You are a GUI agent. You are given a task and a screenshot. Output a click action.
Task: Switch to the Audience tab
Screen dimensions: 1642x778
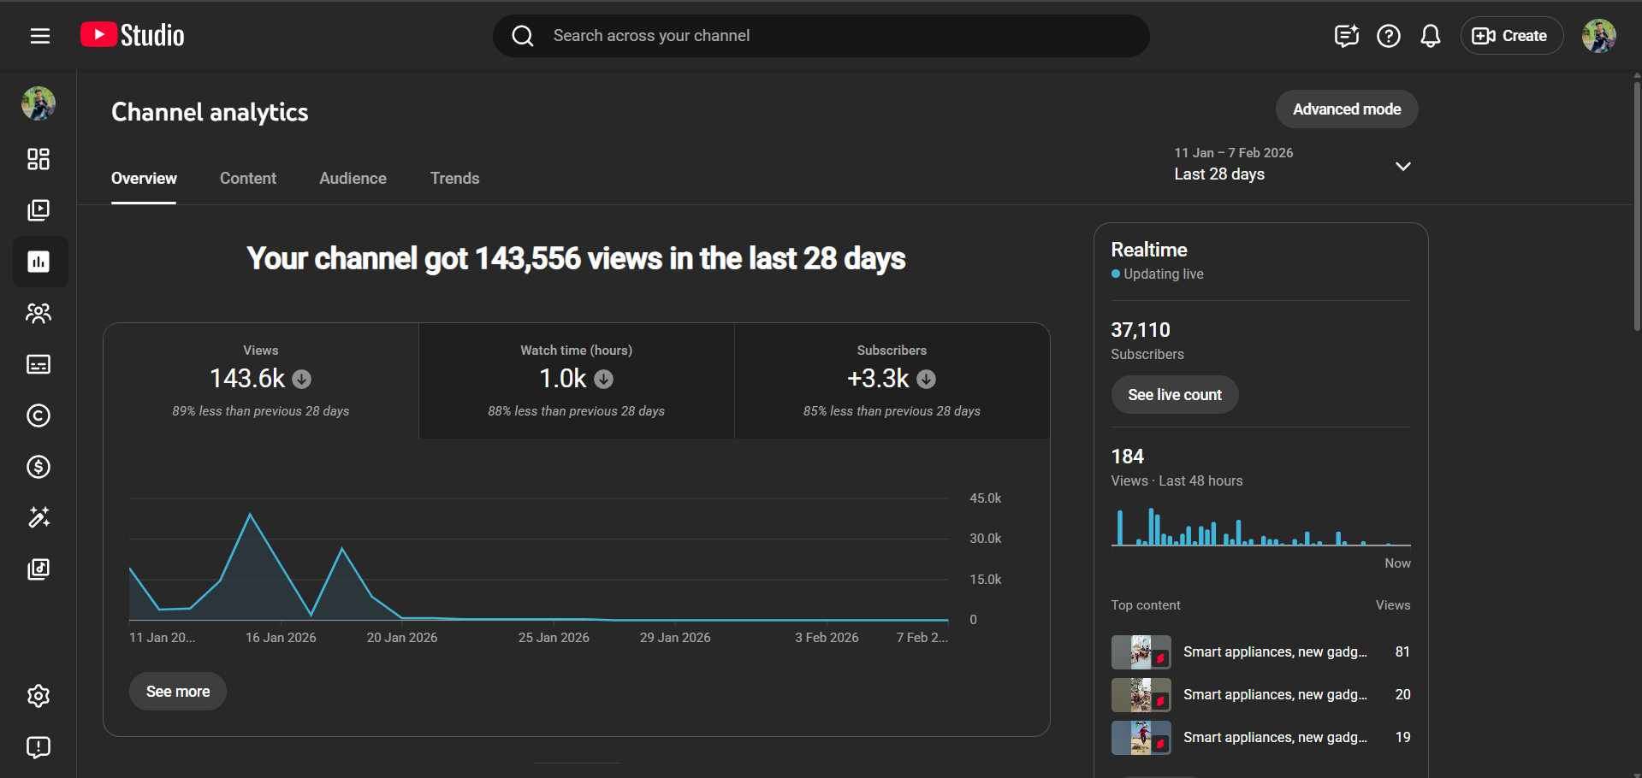point(353,178)
